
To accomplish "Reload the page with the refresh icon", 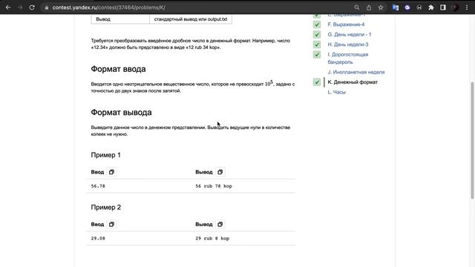I will click(x=32, y=7).
